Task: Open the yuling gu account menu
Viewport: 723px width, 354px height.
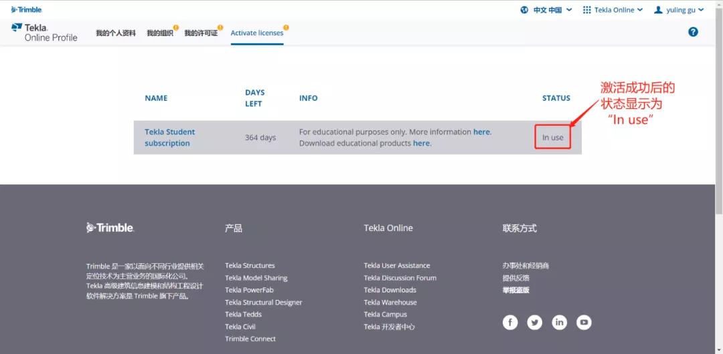Action: click(x=685, y=9)
